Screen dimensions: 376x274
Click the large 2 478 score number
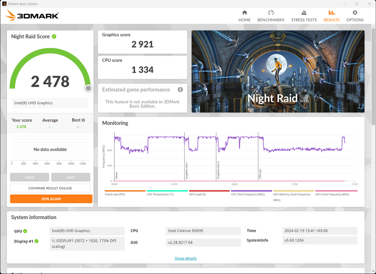coord(50,81)
